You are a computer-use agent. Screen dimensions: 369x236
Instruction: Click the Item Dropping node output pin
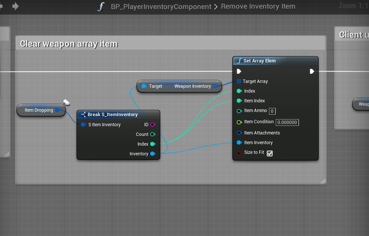57,110
